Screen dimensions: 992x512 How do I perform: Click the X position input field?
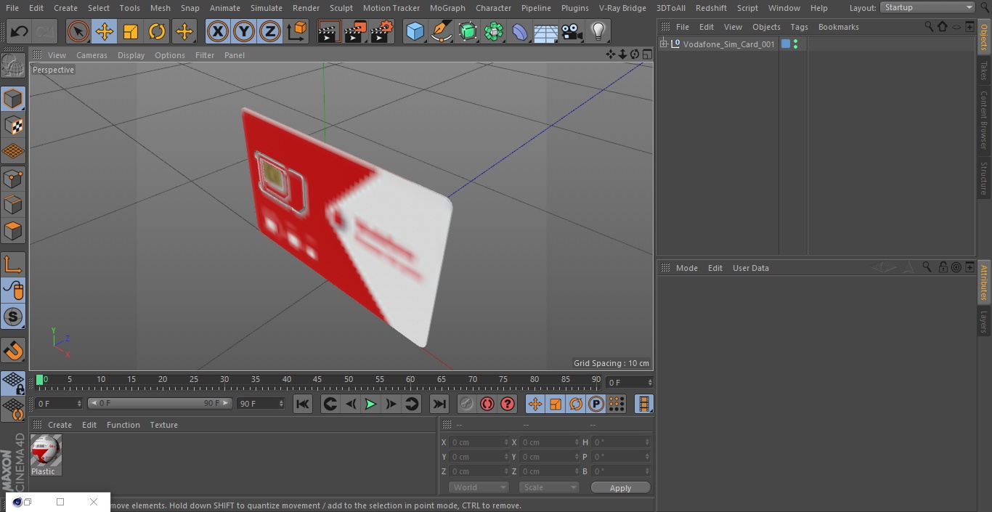(x=479, y=442)
